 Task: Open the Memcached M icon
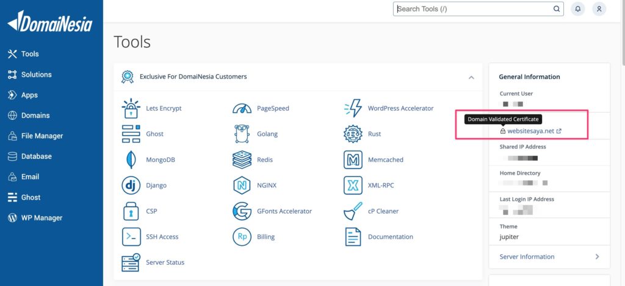[353, 159]
